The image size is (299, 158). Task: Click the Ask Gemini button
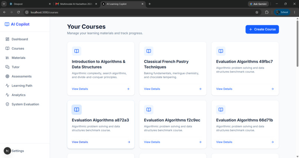(259, 4)
